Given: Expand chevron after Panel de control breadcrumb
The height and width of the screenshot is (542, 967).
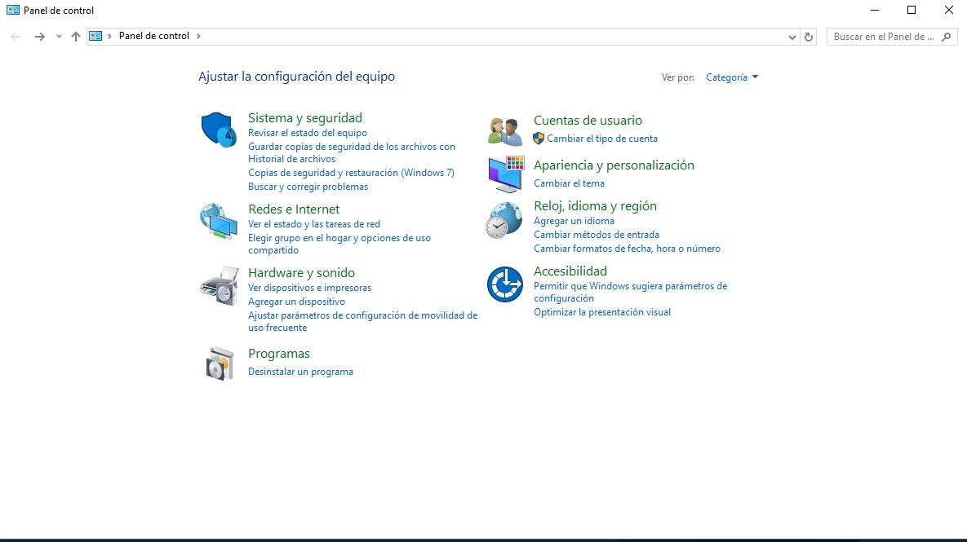Looking at the screenshot, I should click(198, 36).
